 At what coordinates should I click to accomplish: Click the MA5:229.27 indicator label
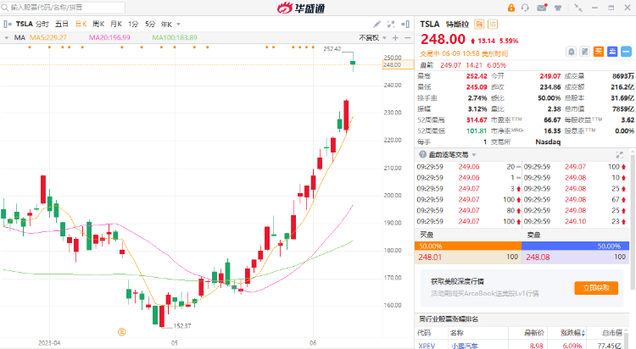coord(47,38)
